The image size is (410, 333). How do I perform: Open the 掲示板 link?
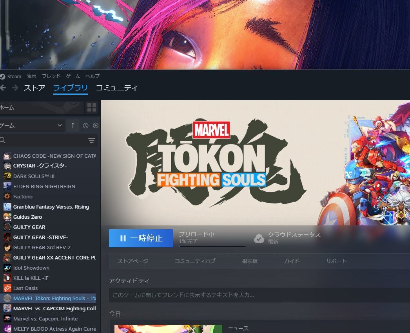(250, 261)
